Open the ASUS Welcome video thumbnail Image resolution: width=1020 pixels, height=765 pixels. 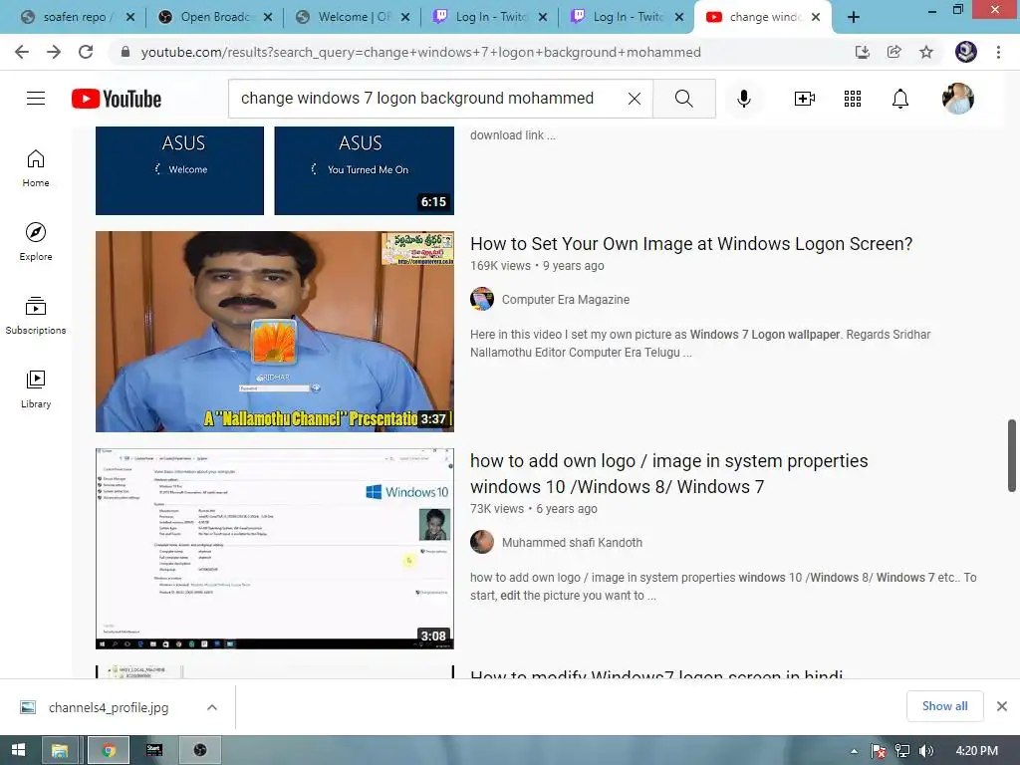coord(275,170)
